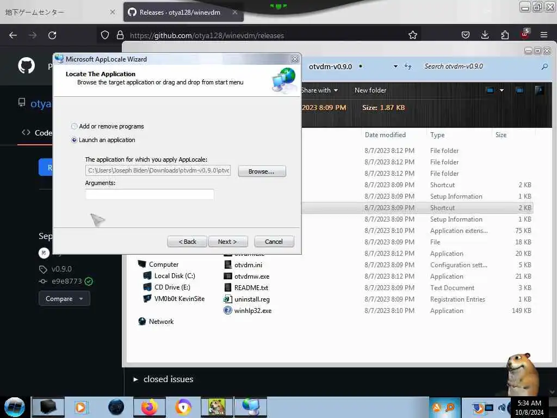Switch to the 地下ゲームセンター browser tab
The height and width of the screenshot is (418, 557).
[x=60, y=12]
